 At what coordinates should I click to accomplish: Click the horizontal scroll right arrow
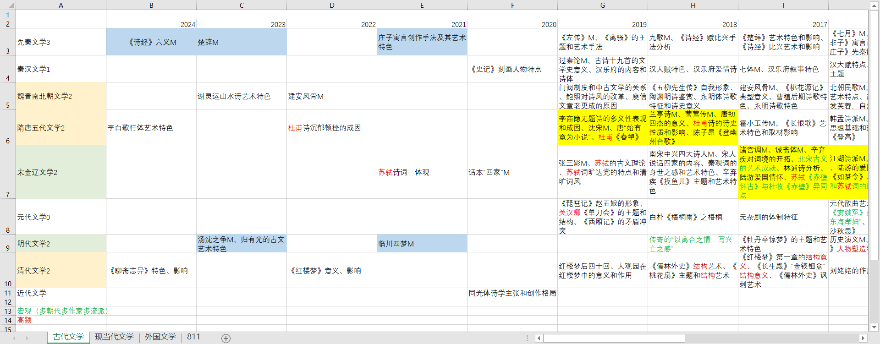863,338
